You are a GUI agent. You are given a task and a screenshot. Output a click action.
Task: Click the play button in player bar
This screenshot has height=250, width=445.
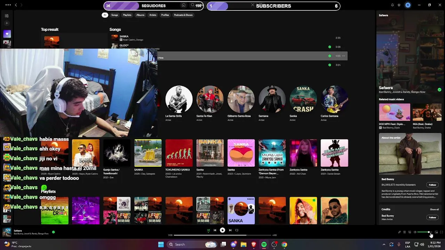222,230
